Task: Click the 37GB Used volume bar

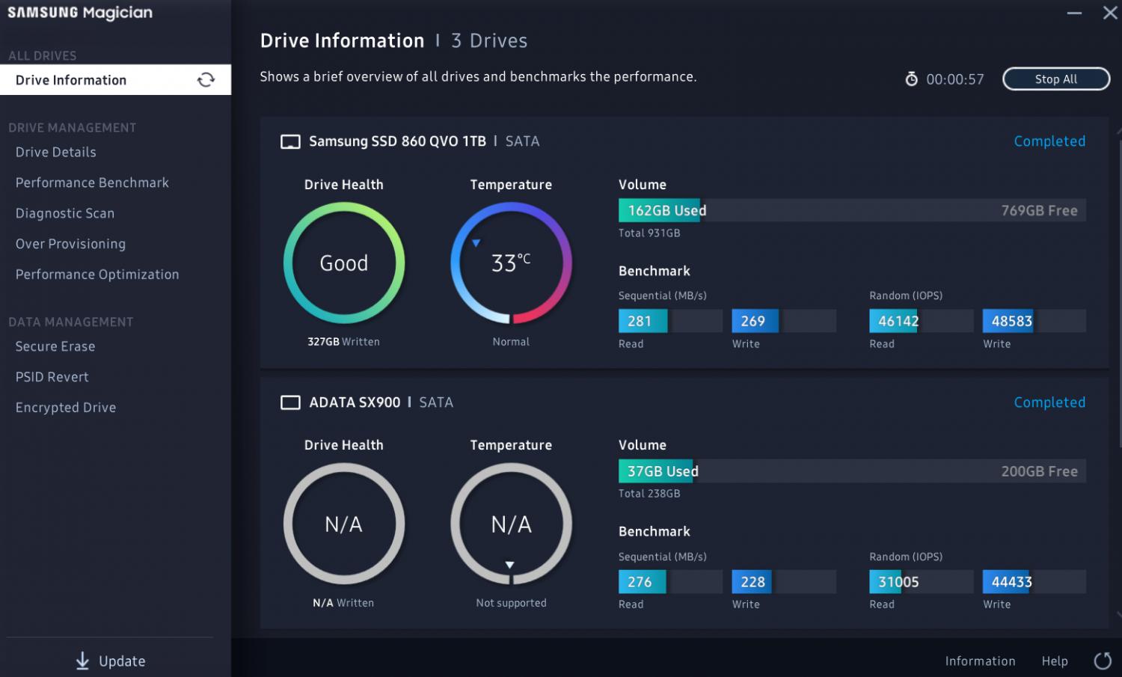Action: pyautogui.click(x=852, y=471)
